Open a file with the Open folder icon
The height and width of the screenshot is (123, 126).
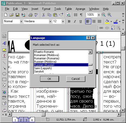click(11, 15)
